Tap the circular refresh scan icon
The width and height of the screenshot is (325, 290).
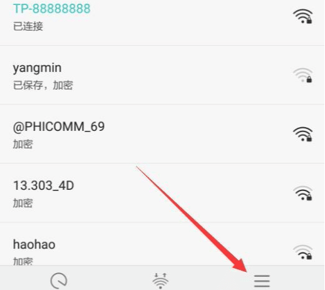click(59, 281)
